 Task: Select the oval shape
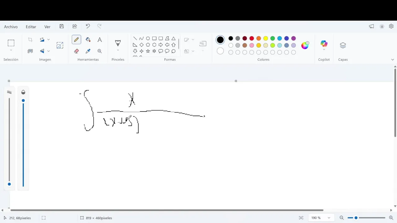point(148,38)
